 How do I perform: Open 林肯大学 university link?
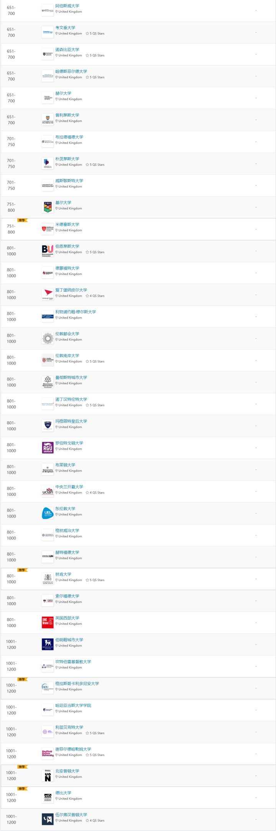[x=63, y=574]
